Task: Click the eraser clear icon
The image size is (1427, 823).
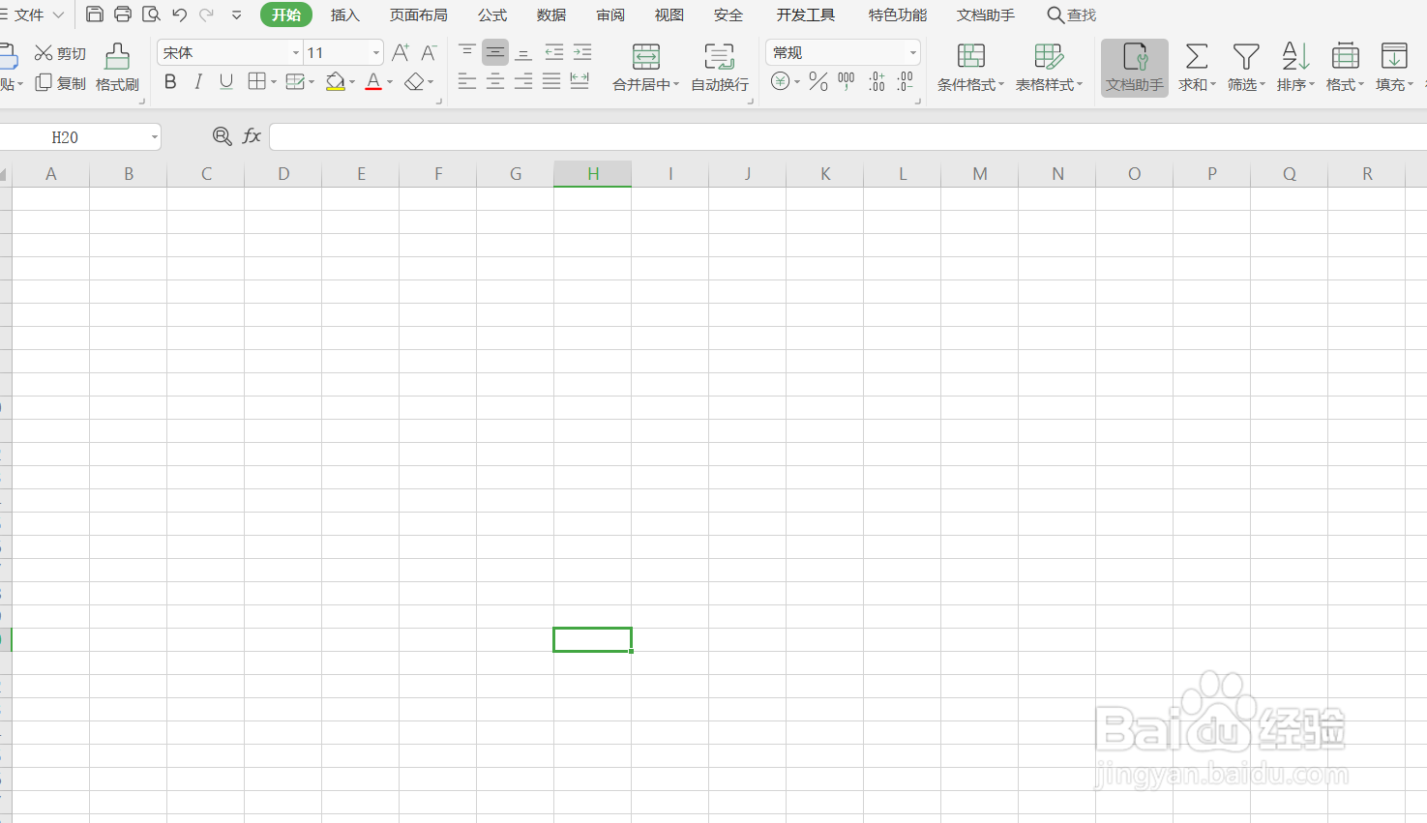Action: (x=415, y=82)
